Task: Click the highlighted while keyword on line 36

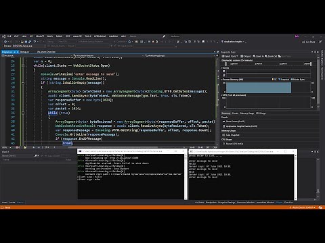Action: coord(53,113)
